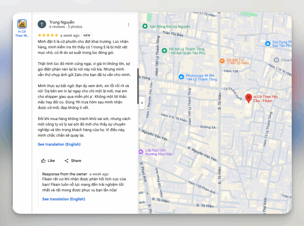The image size is (304, 226).
Task: Click the NEW badge on the review
Action: point(87,36)
